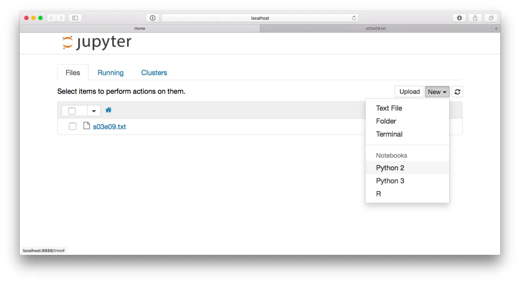Open the Safari share menu
This screenshot has width=520, height=283.
475,18
